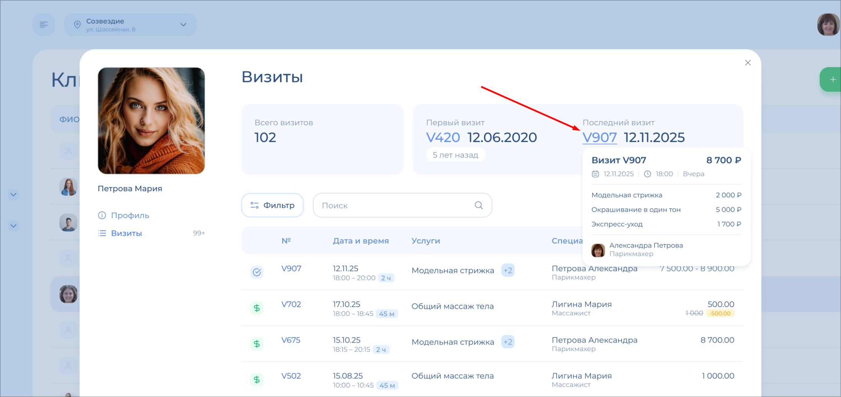Click the dollar icon on V502 row
841x397 pixels.
coord(257,379)
